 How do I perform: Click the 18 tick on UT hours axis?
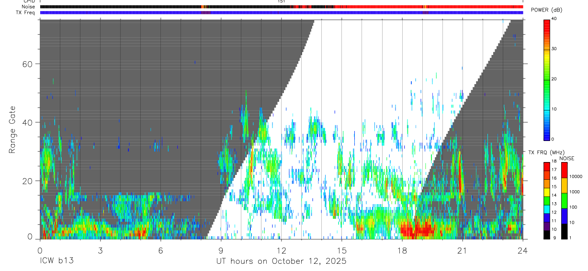402,250
